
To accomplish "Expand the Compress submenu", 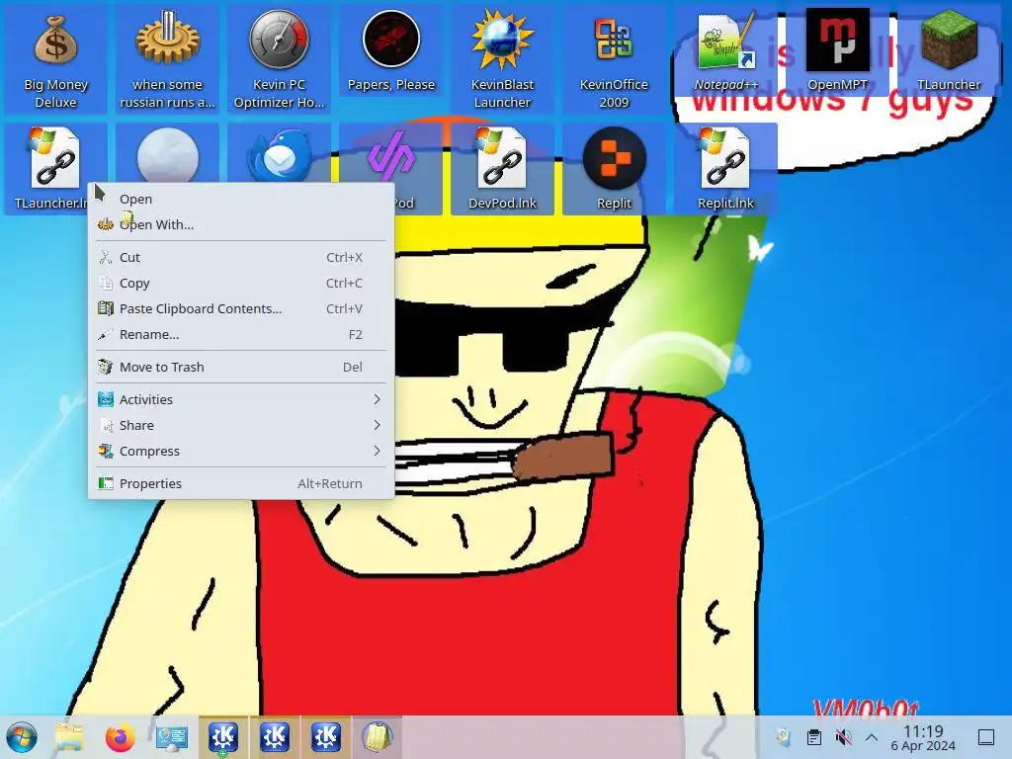I will (x=241, y=451).
